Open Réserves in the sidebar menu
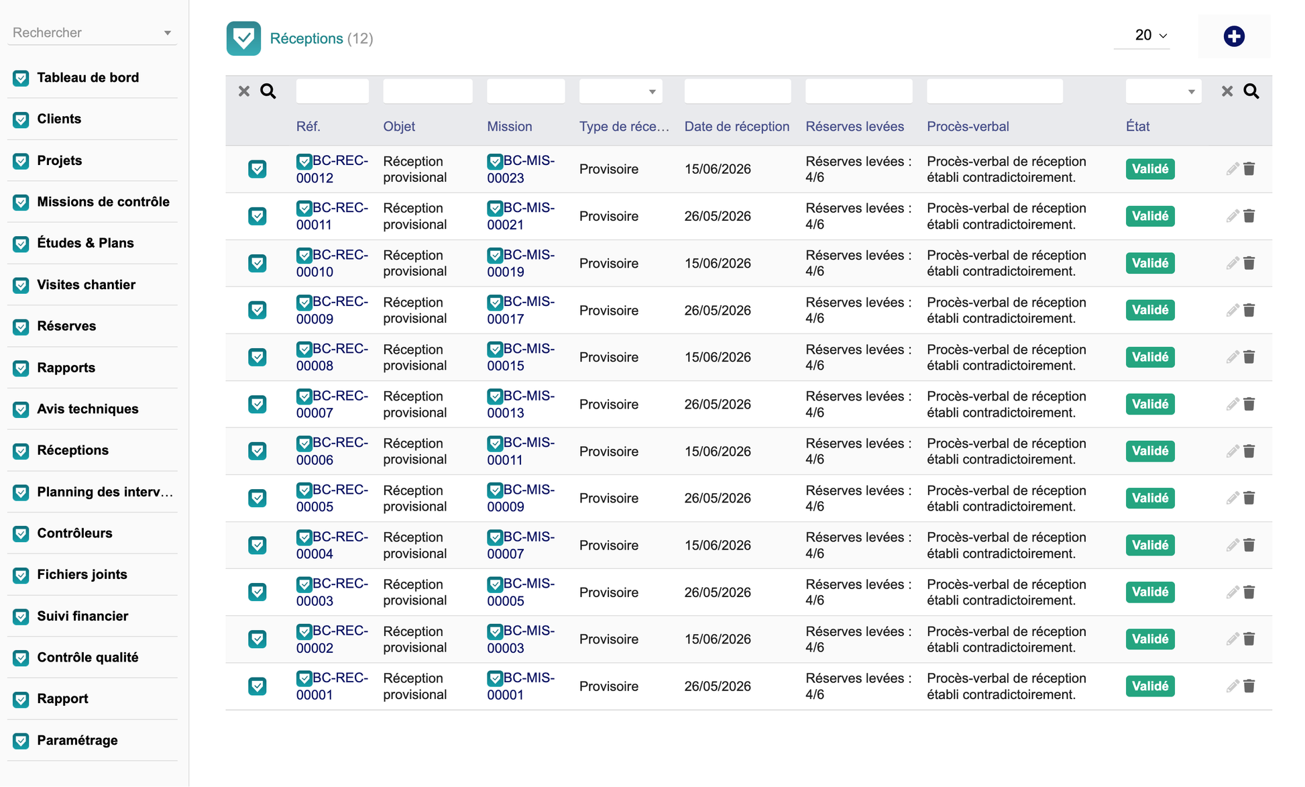1305x787 pixels. tap(66, 326)
